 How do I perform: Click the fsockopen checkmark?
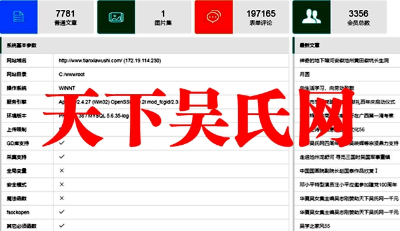coord(62,212)
